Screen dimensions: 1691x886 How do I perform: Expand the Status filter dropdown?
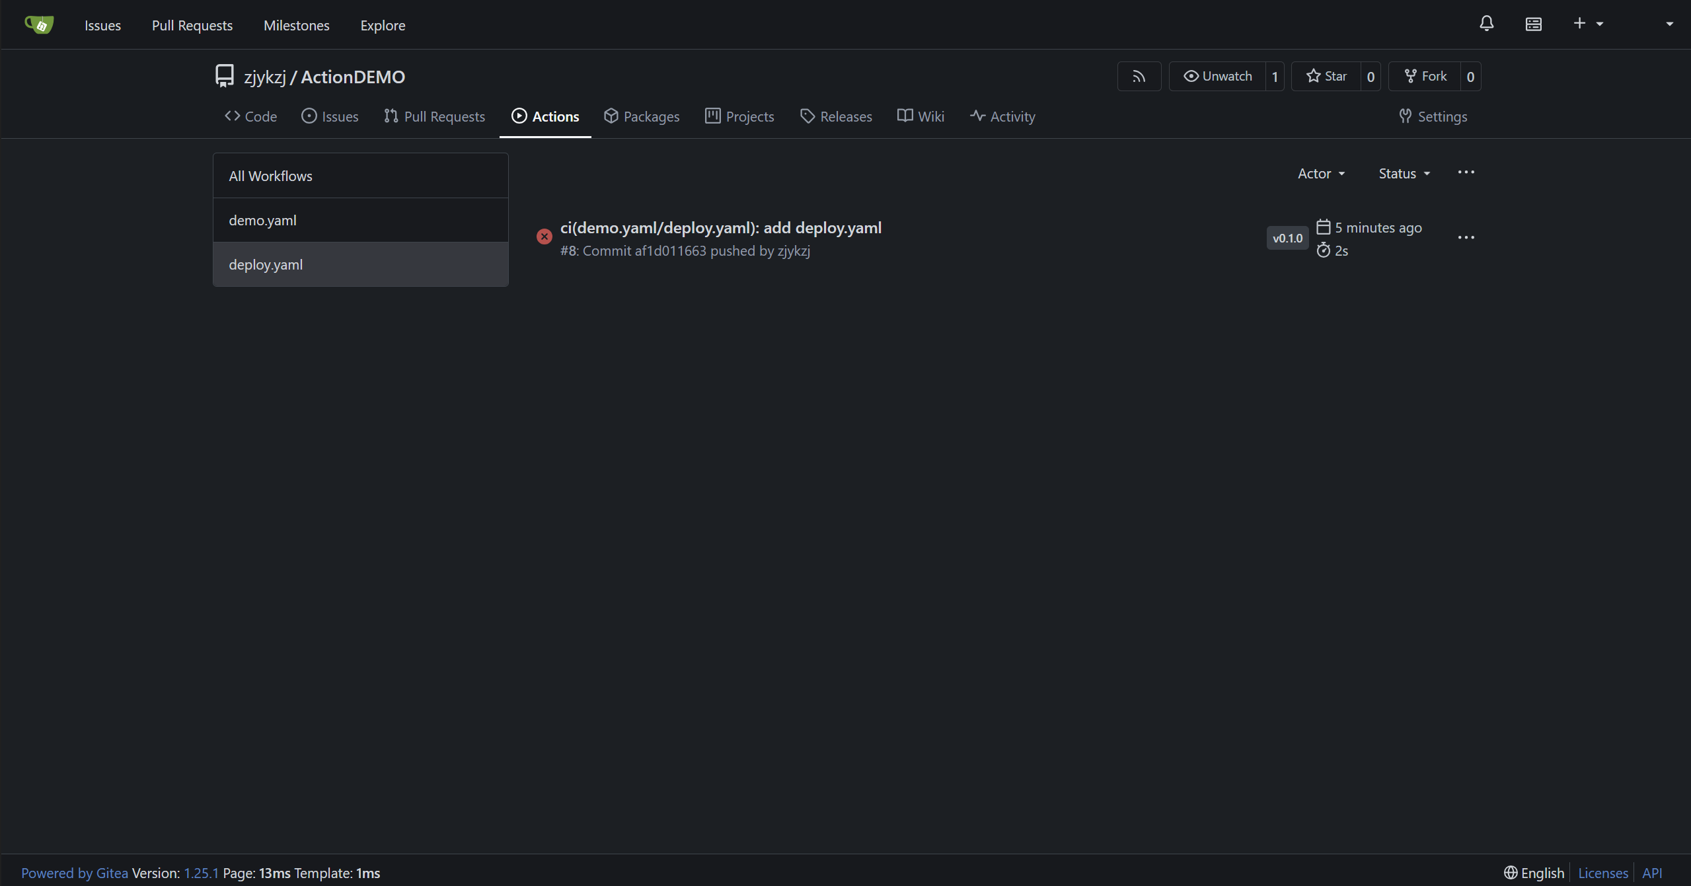click(1404, 174)
